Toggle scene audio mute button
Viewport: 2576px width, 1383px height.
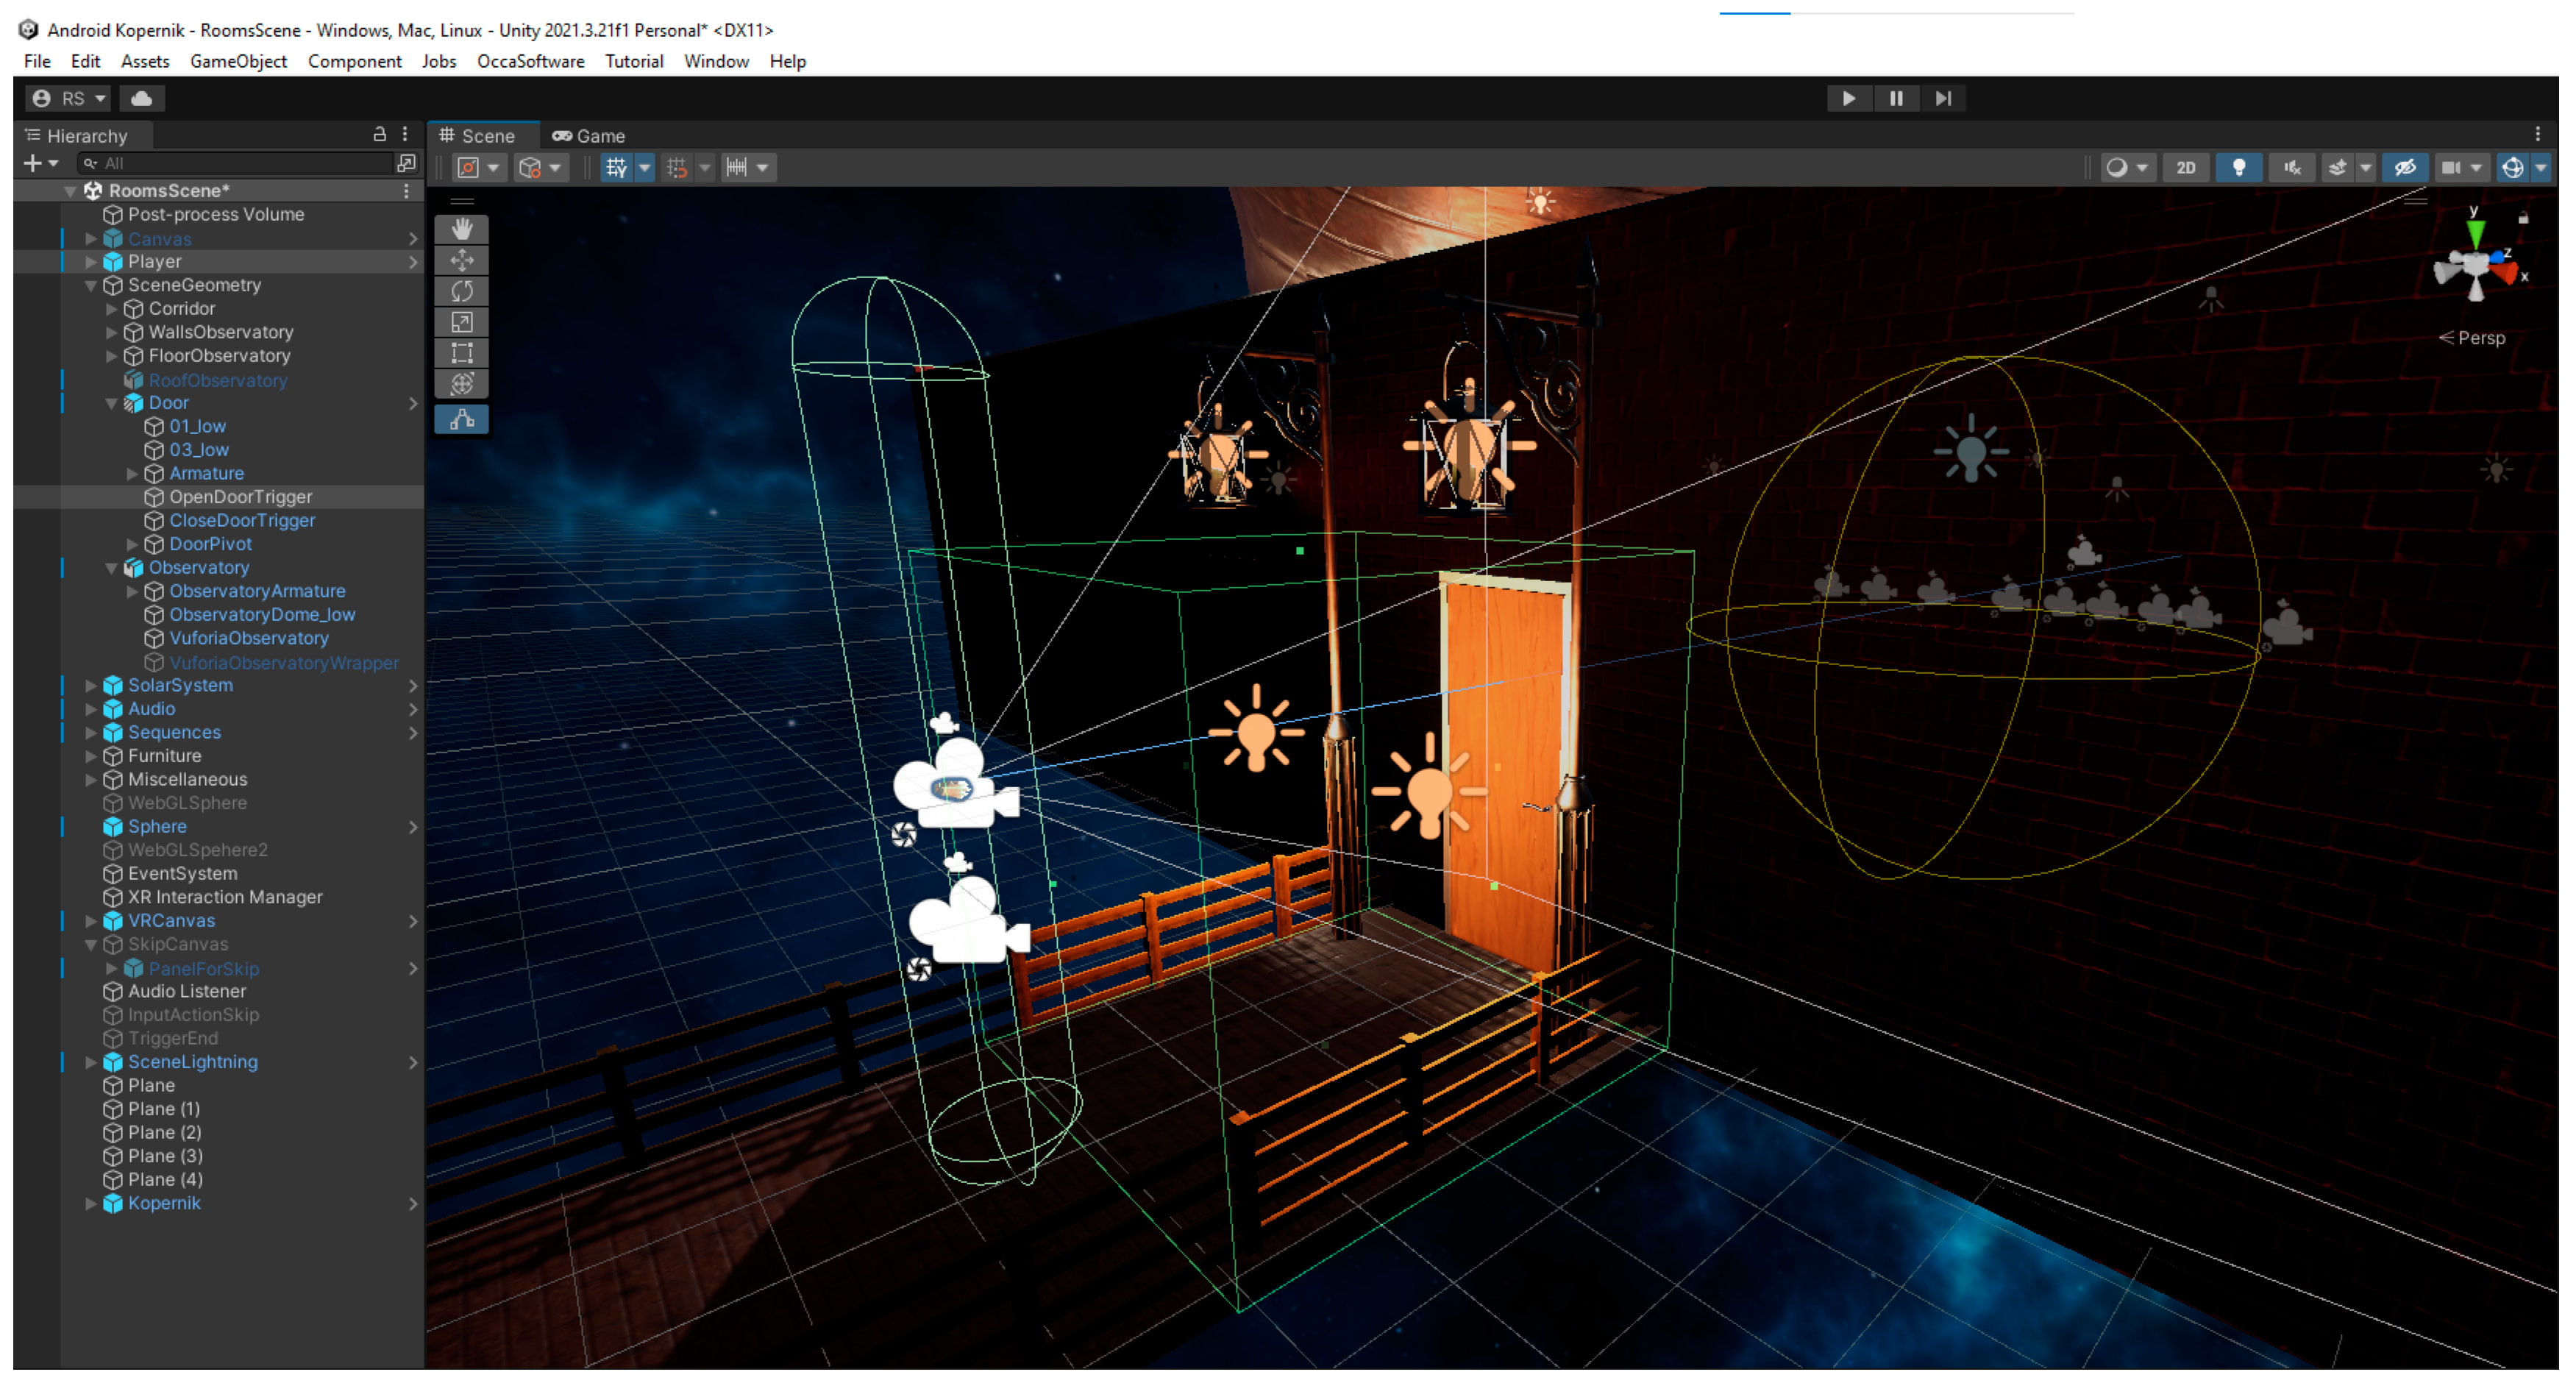[2291, 167]
